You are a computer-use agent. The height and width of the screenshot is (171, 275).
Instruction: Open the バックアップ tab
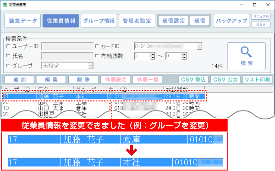tap(231, 21)
